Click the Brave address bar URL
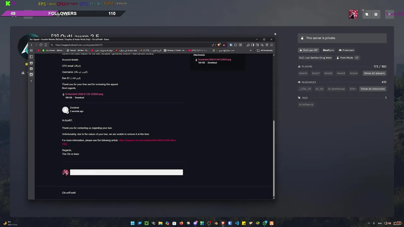The width and height of the screenshot is (404, 227). click(x=79, y=45)
